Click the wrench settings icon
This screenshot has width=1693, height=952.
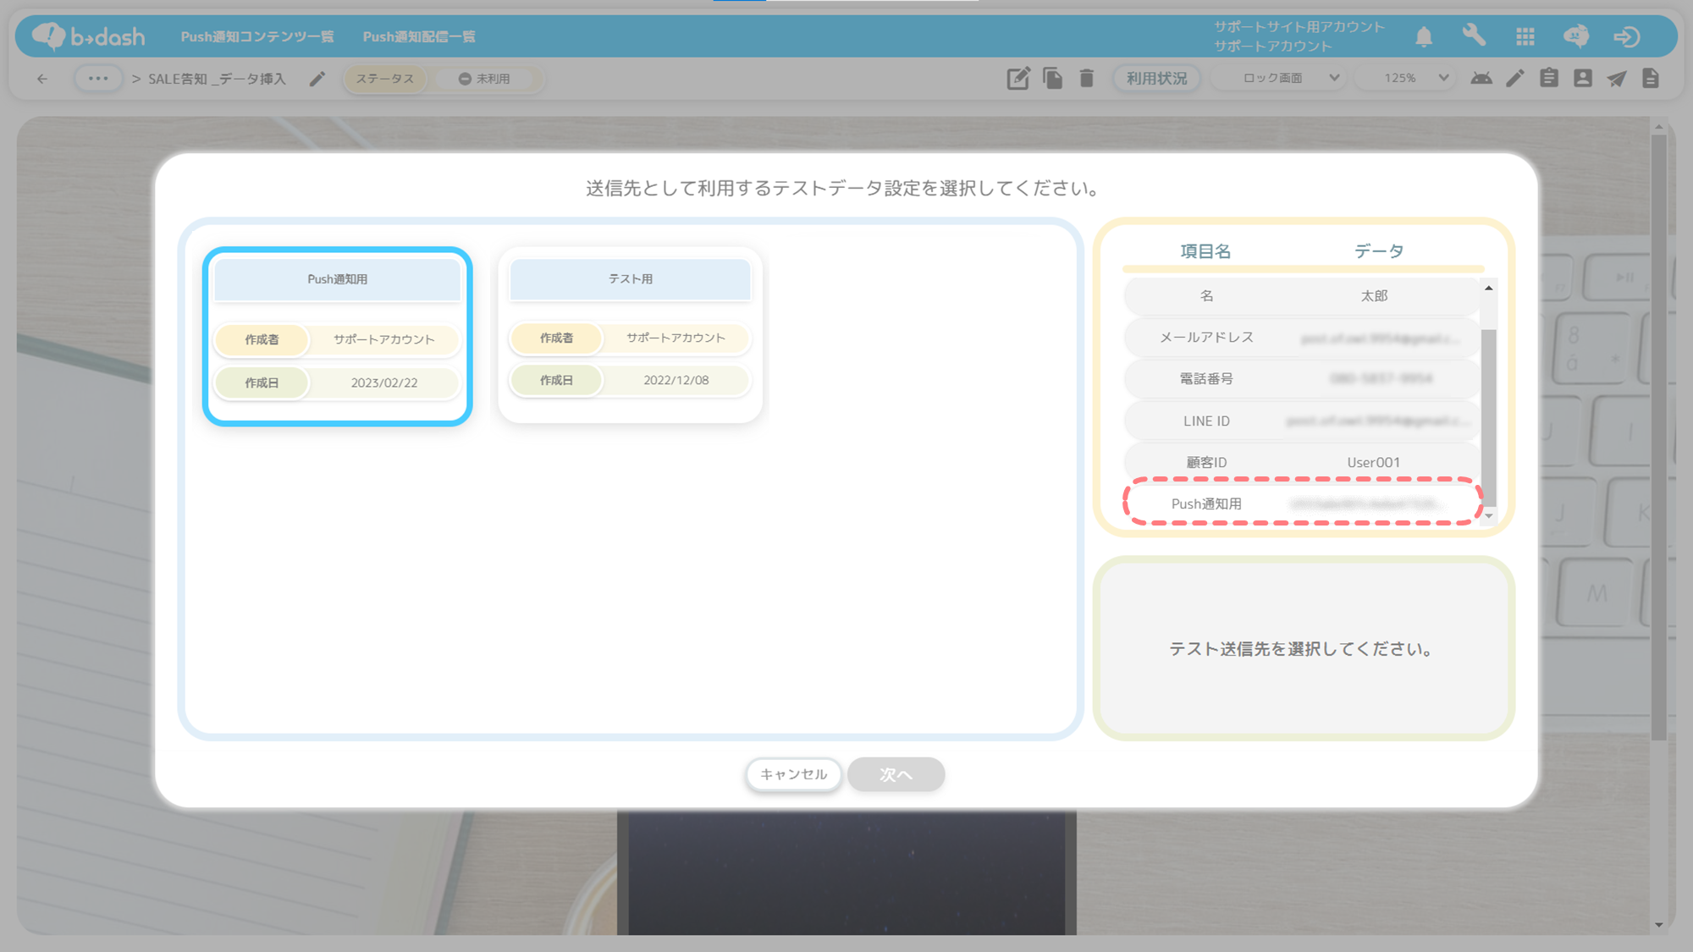tap(1474, 36)
